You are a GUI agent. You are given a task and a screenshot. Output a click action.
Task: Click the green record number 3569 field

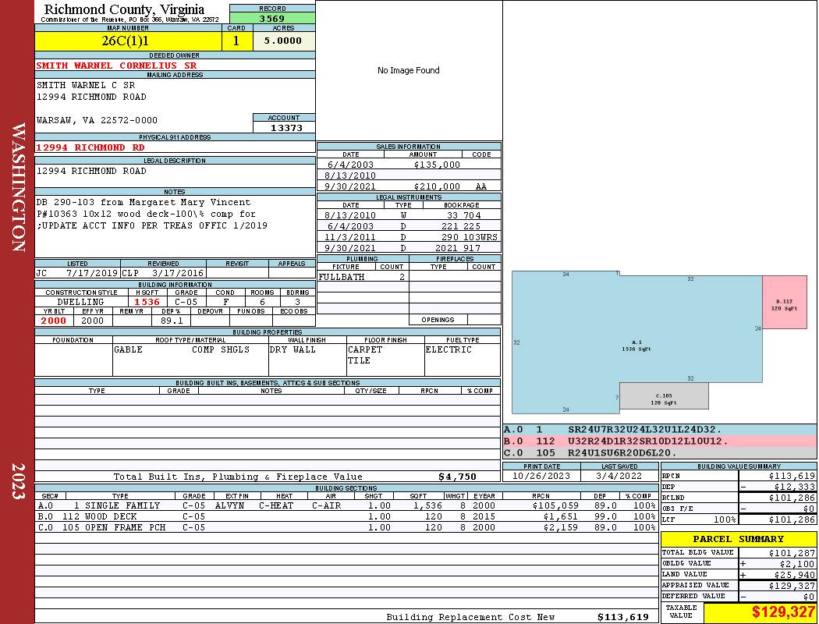point(272,18)
